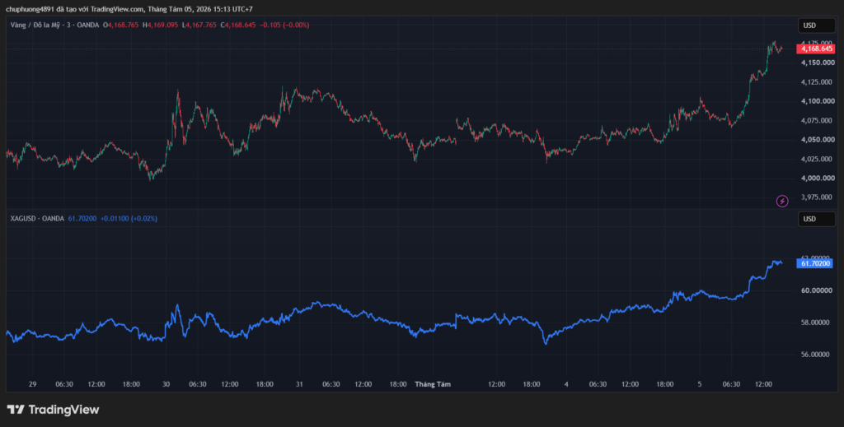Open the USD currency selector on gold pane
The height and width of the screenshot is (427, 844).
pyautogui.click(x=817, y=26)
